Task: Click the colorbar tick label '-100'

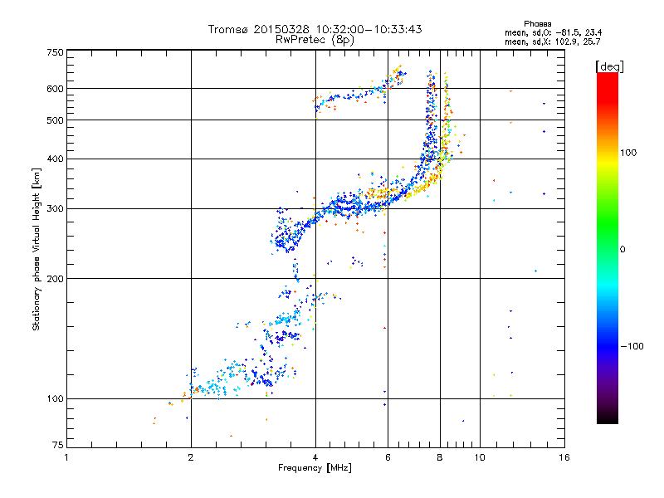Action: (x=632, y=346)
